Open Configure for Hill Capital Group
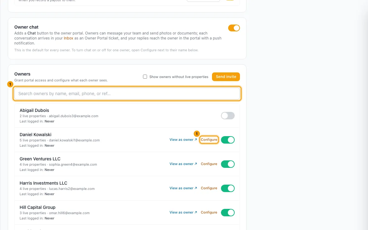 click(x=209, y=212)
